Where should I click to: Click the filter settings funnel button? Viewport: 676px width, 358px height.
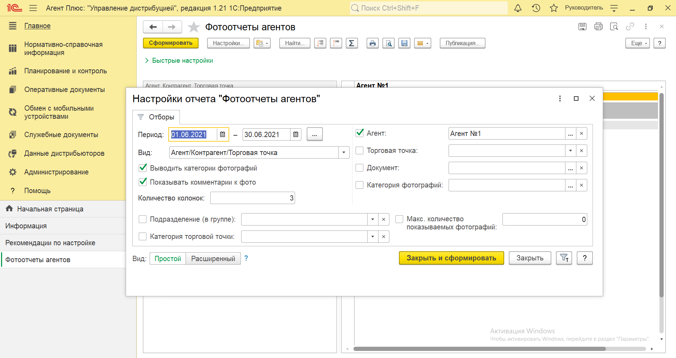564,258
